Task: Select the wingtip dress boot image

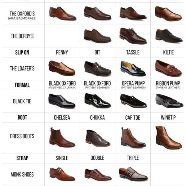Action: pos(168,137)
